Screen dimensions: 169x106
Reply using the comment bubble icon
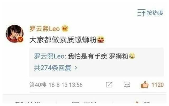[x=127, y=85]
